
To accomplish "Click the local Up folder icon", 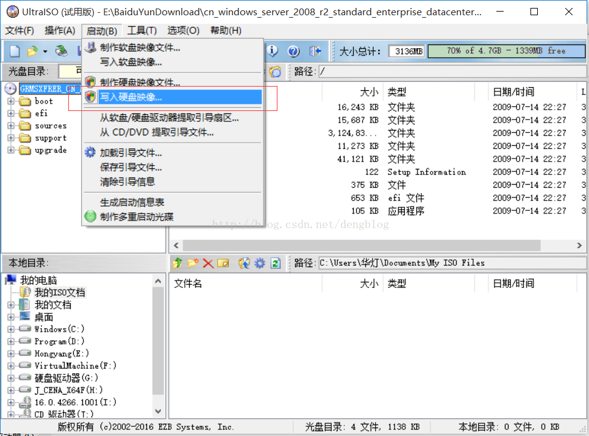I will tap(177, 263).
